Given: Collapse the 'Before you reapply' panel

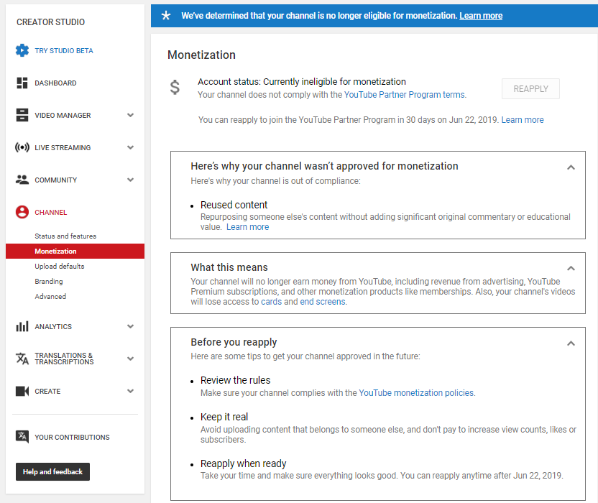Looking at the screenshot, I should pyautogui.click(x=571, y=343).
